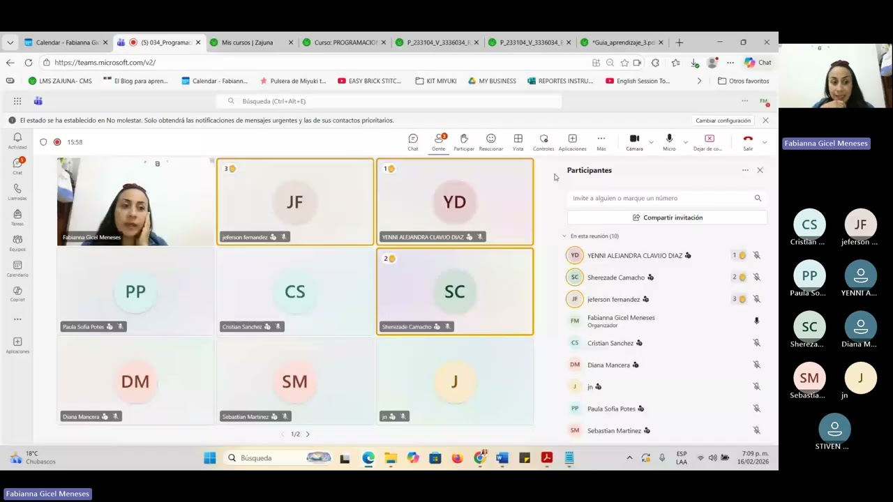Open Aplicaciones in the meeting toolbar
This screenshot has width=893, height=502.
point(573,142)
